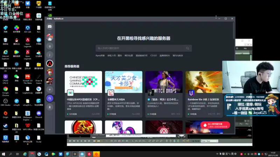Click the plus icon to add a server

(50, 90)
